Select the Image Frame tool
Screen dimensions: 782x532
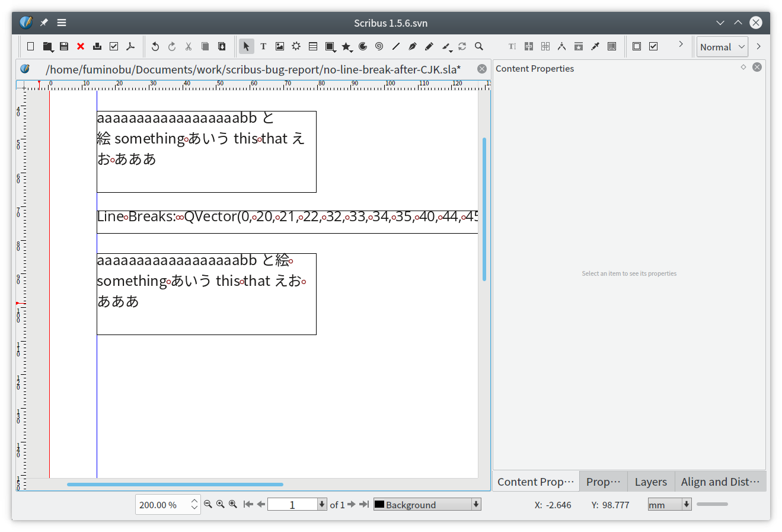click(x=280, y=46)
